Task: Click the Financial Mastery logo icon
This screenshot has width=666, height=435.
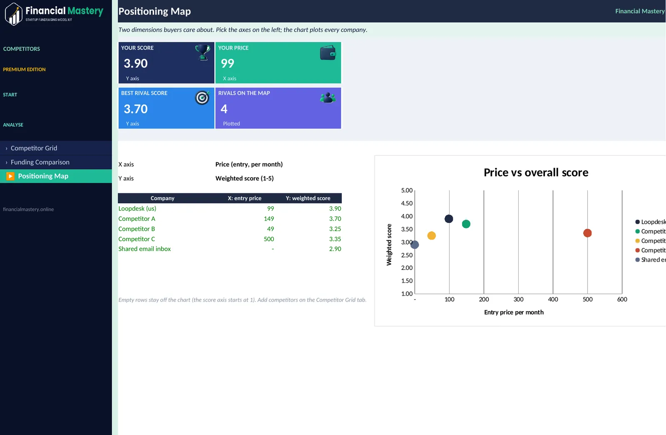Action: pyautogui.click(x=14, y=14)
